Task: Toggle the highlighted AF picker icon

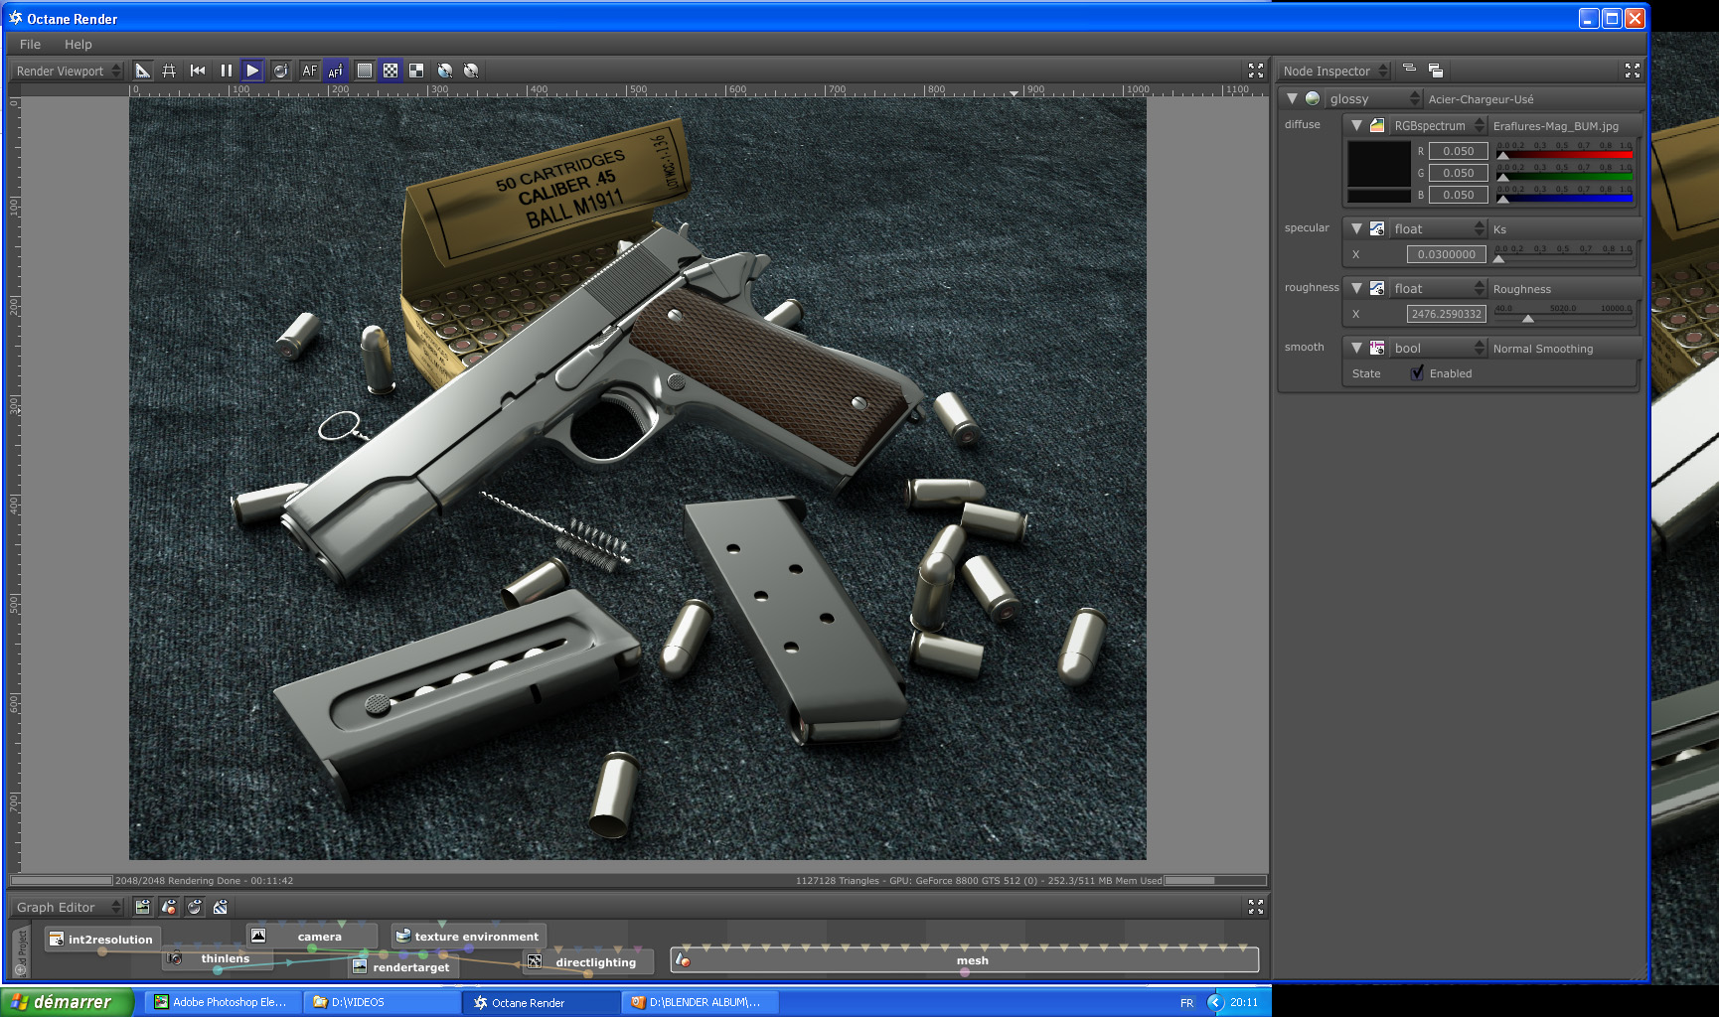Action: 336,71
